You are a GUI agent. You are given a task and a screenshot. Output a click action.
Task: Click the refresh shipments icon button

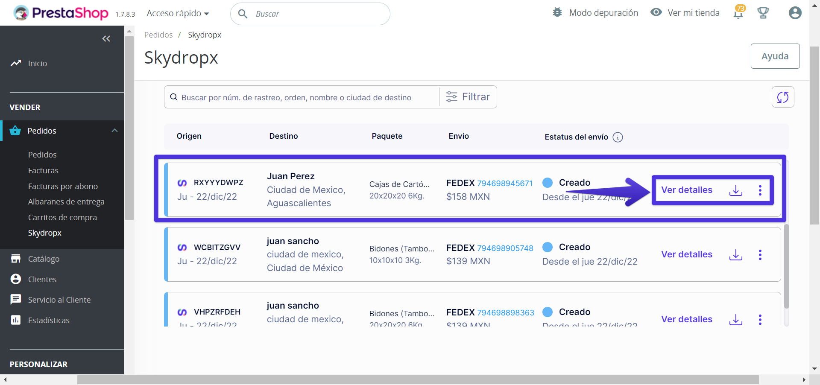(783, 97)
